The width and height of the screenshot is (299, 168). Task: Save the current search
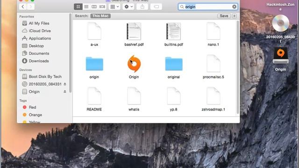(x=224, y=16)
